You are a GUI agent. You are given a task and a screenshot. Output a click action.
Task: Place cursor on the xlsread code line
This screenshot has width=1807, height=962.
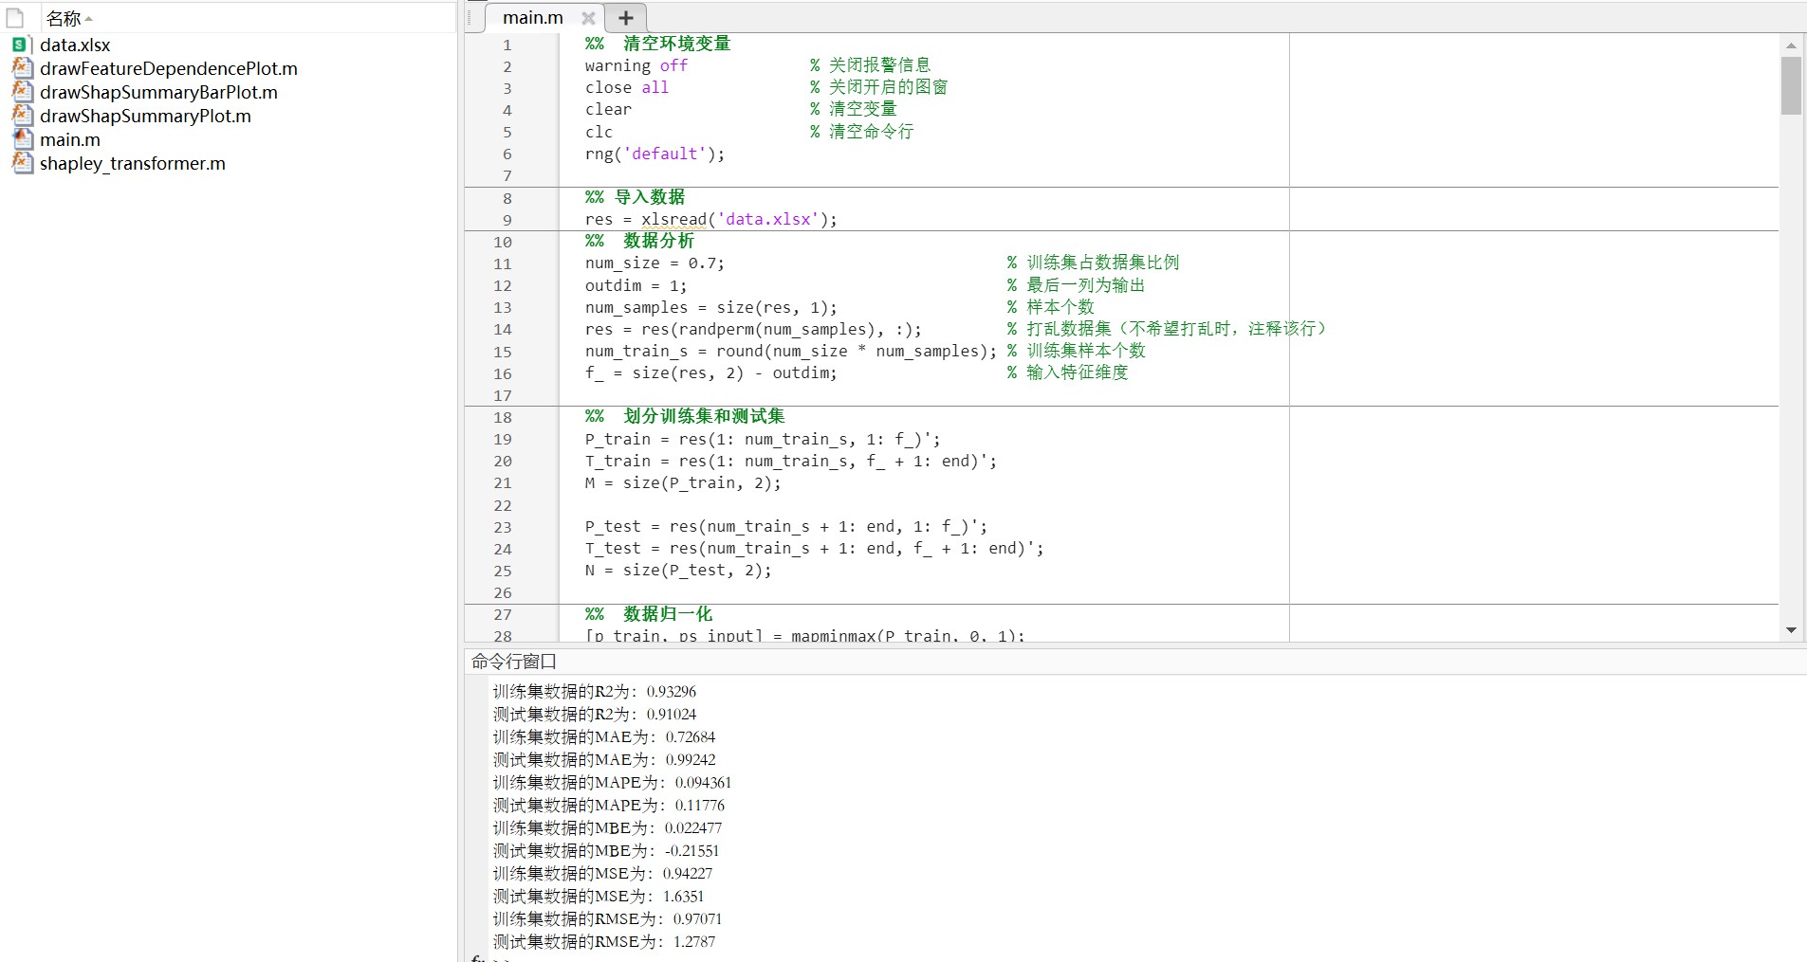tap(710, 219)
